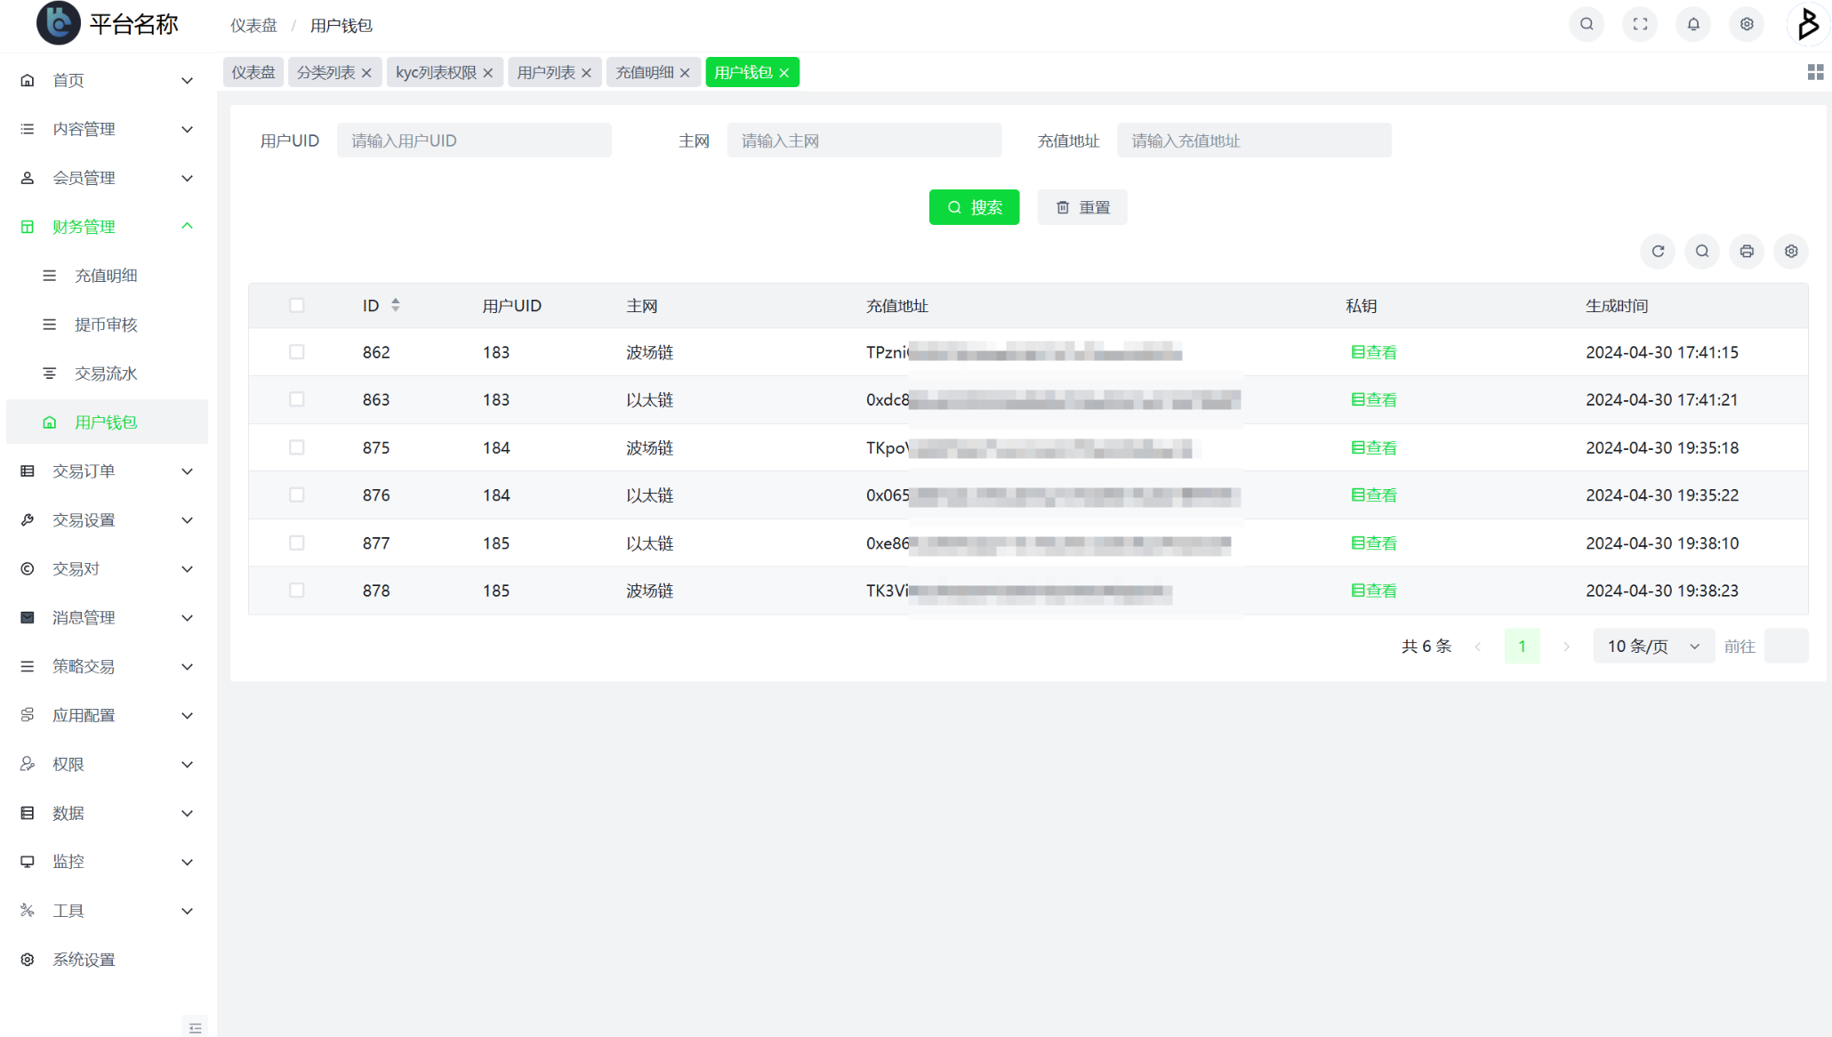The image size is (1832, 1037).
Task: Open header settings gear icon
Action: click(x=1747, y=25)
